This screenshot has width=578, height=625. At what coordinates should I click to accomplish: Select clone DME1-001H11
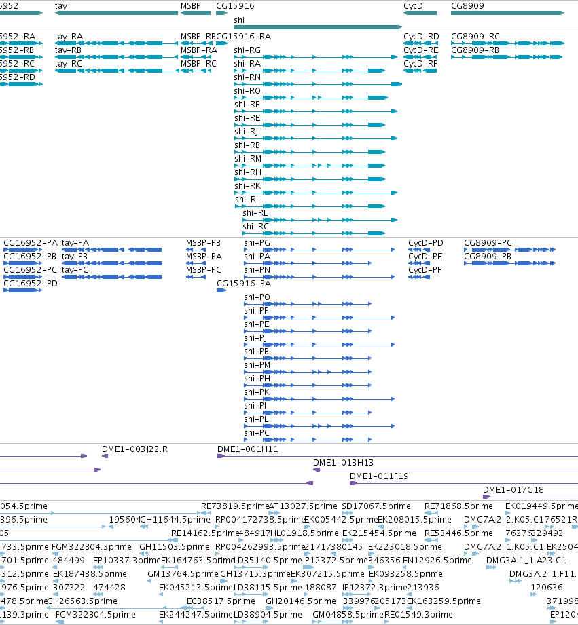point(248,449)
